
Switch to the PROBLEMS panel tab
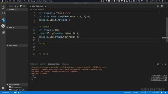click(34, 64)
